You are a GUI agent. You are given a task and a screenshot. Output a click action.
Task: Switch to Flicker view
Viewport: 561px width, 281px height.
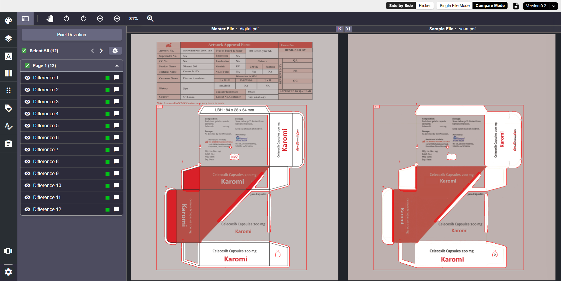tap(425, 6)
